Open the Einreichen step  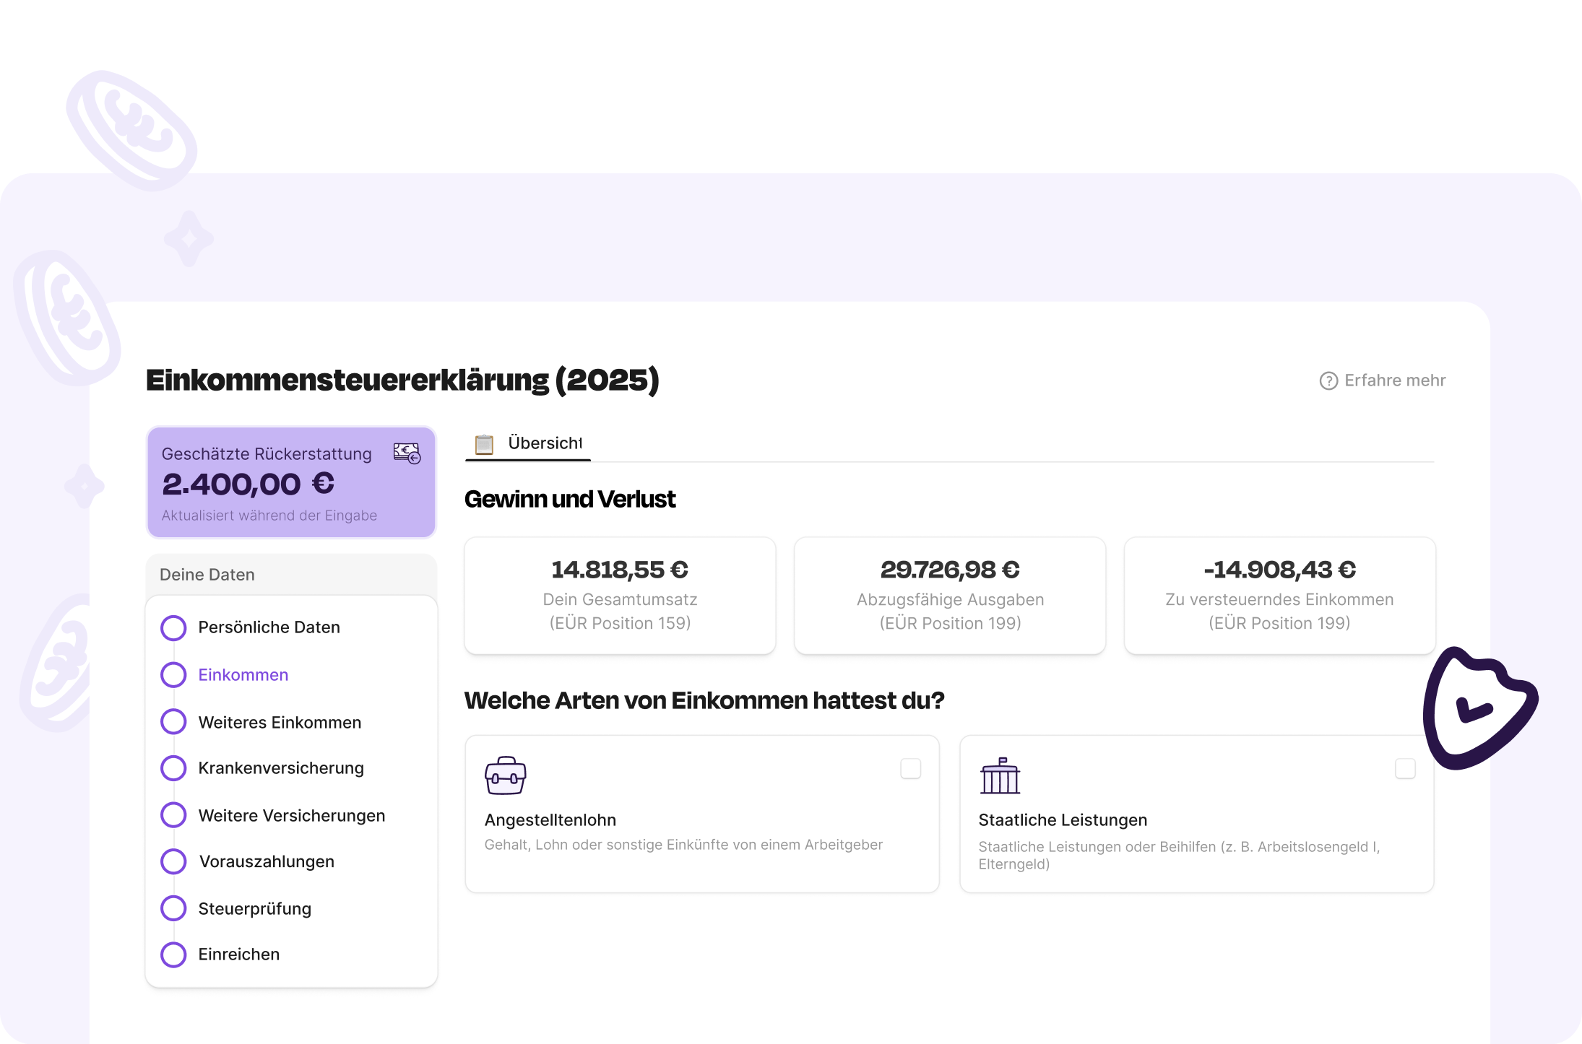[x=239, y=954]
